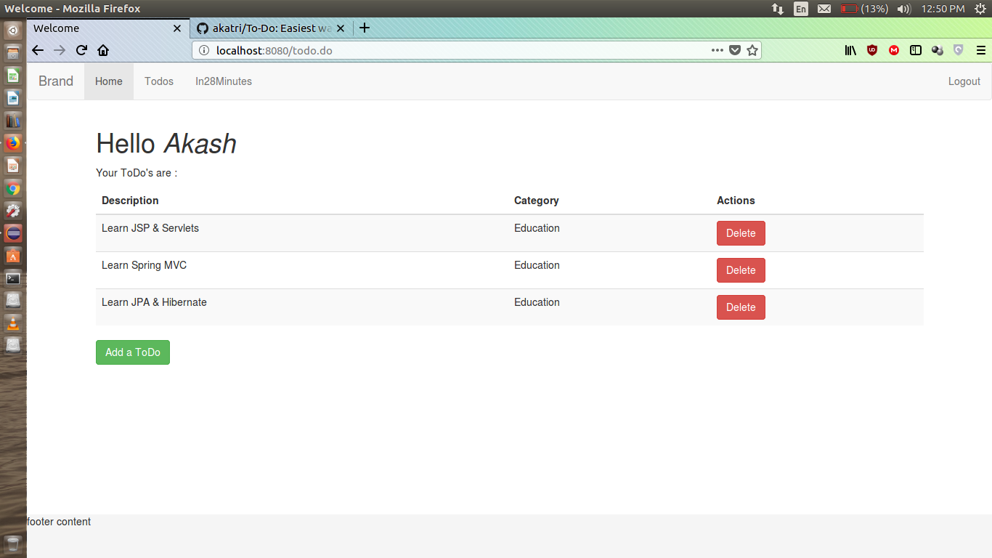Image resolution: width=992 pixels, height=558 pixels.
Task: Click the Add a ToDo button
Action: tap(133, 352)
